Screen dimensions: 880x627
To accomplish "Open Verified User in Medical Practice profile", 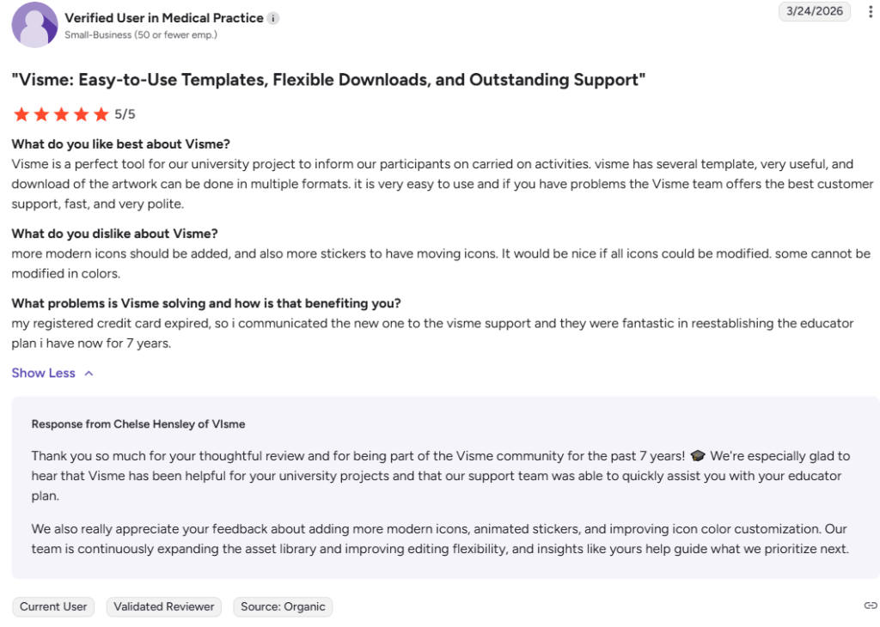I will point(164,18).
